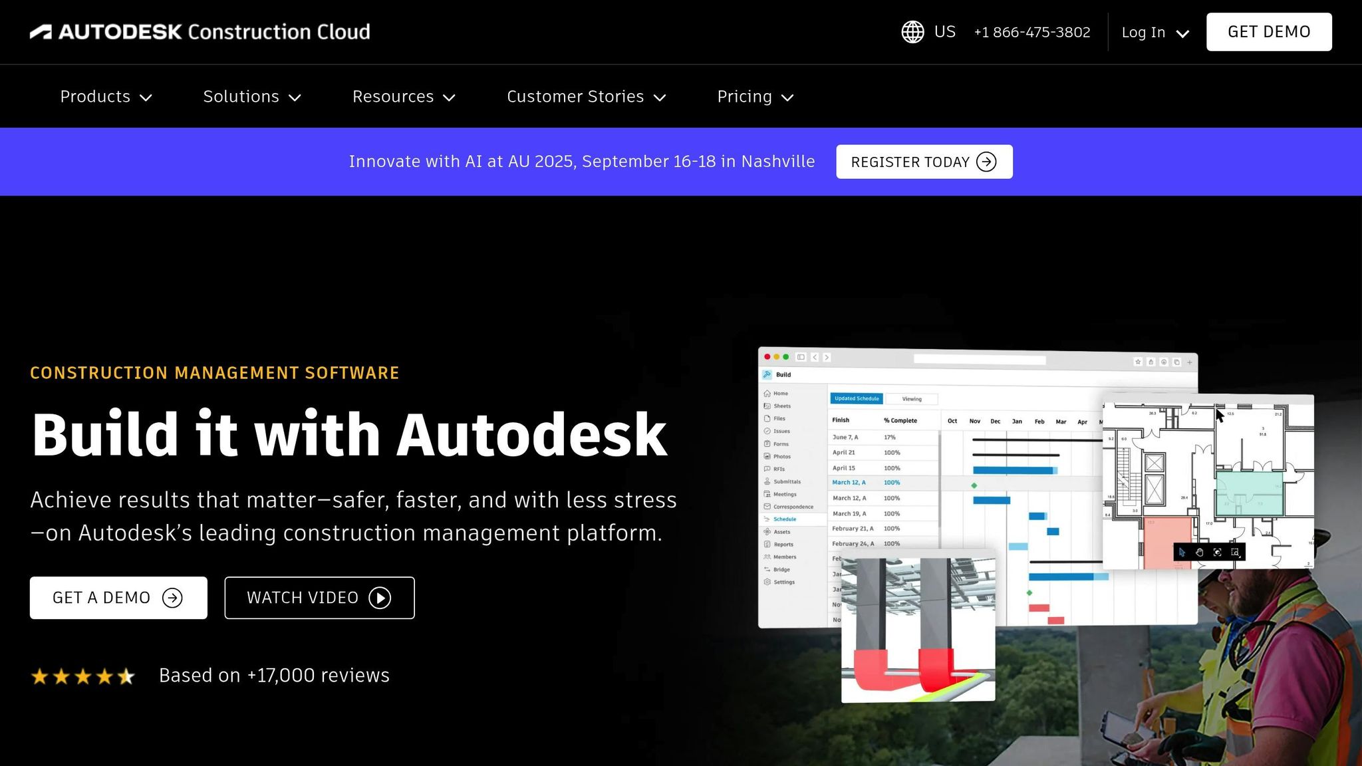Viewport: 1362px width, 766px height.
Task: Select the Viewing tab in the preview
Action: click(912, 399)
